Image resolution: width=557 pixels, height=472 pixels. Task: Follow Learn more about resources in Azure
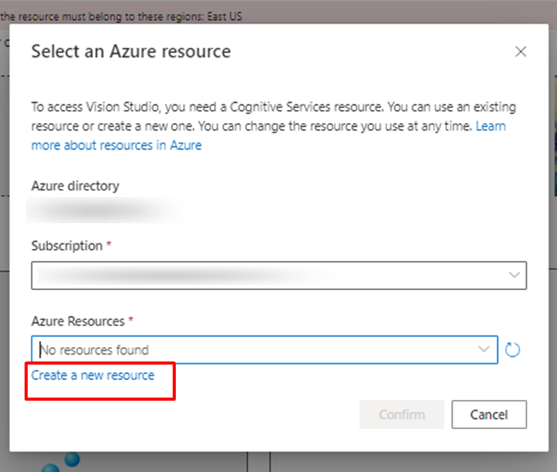click(116, 145)
